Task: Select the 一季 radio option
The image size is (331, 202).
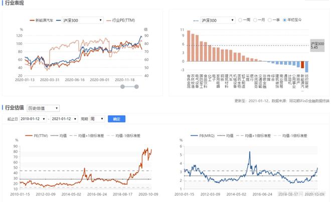Action: point(270,20)
